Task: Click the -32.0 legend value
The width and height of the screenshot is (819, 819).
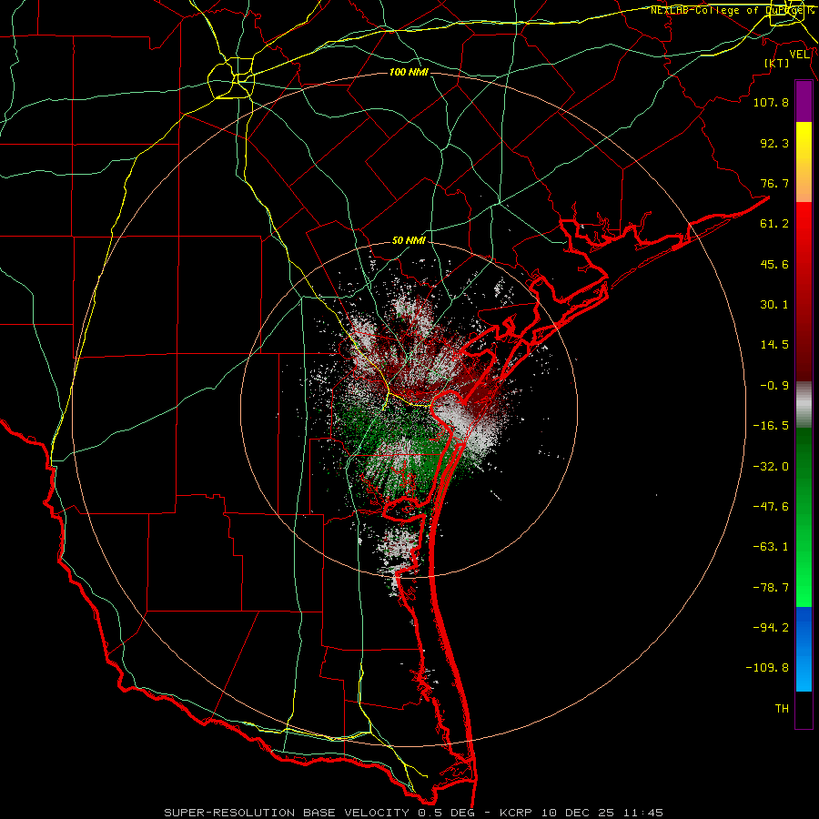Action: 771,467
